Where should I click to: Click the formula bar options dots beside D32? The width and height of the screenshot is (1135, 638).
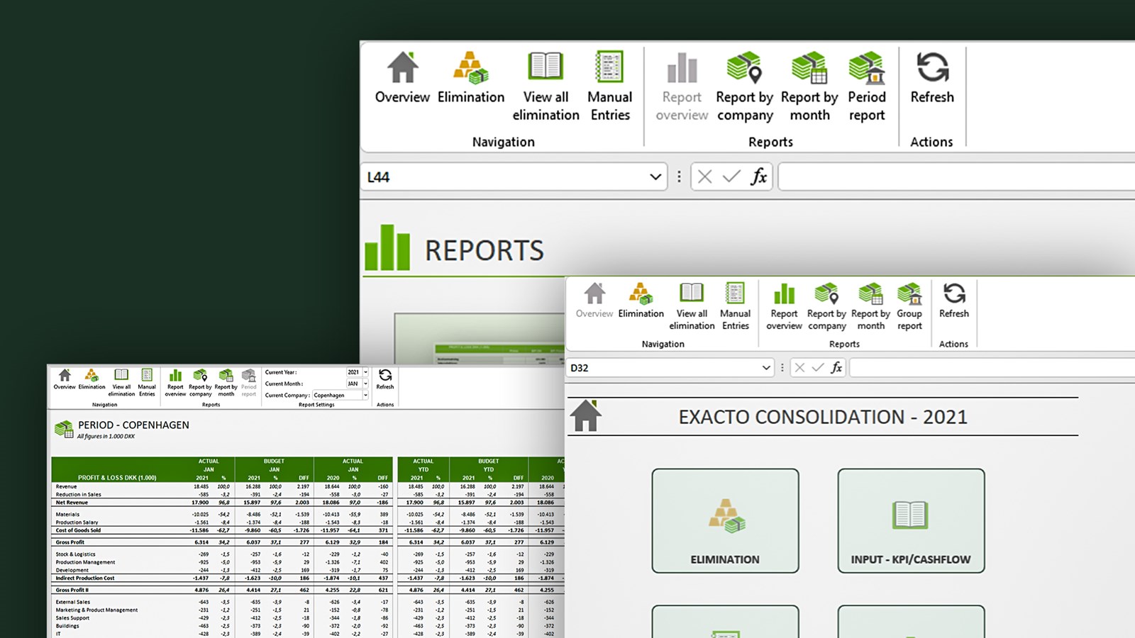pos(782,367)
